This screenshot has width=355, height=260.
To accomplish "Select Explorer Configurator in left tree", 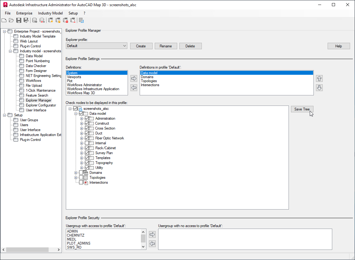I will pyautogui.click(x=41, y=105).
